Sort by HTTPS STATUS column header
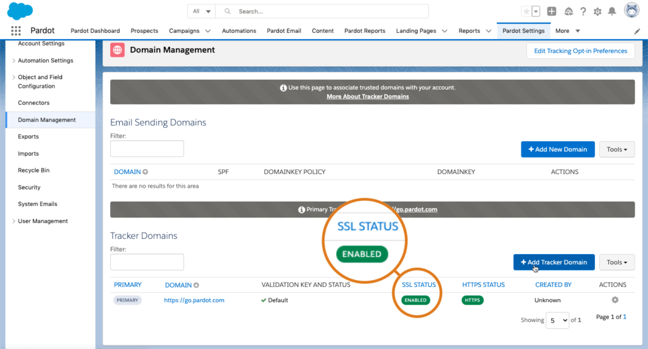Image resolution: width=648 pixels, height=349 pixels. pos(483,285)
